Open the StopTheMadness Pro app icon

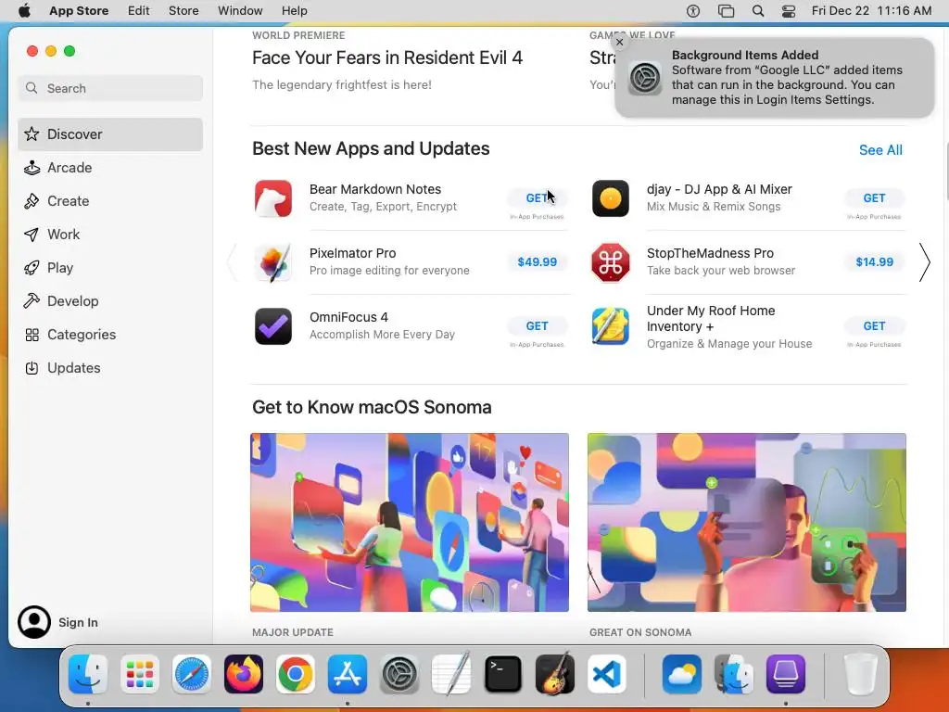[x=610, y=262]
